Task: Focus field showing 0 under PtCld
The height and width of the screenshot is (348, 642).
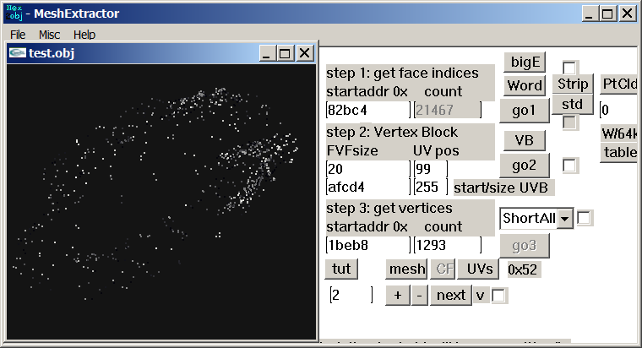Action: click(x=618, y=110)
